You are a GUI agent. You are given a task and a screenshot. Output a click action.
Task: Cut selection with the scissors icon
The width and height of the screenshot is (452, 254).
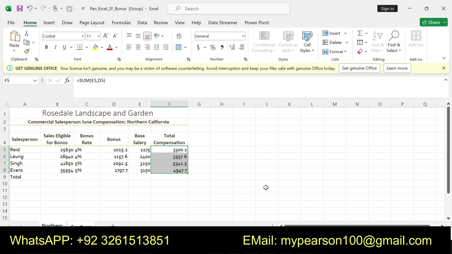coord(26,34)
